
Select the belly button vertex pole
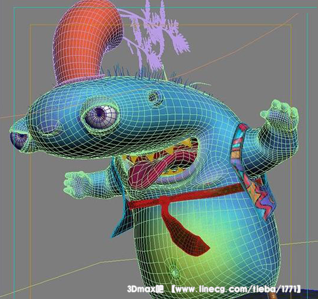coord(174,272)
